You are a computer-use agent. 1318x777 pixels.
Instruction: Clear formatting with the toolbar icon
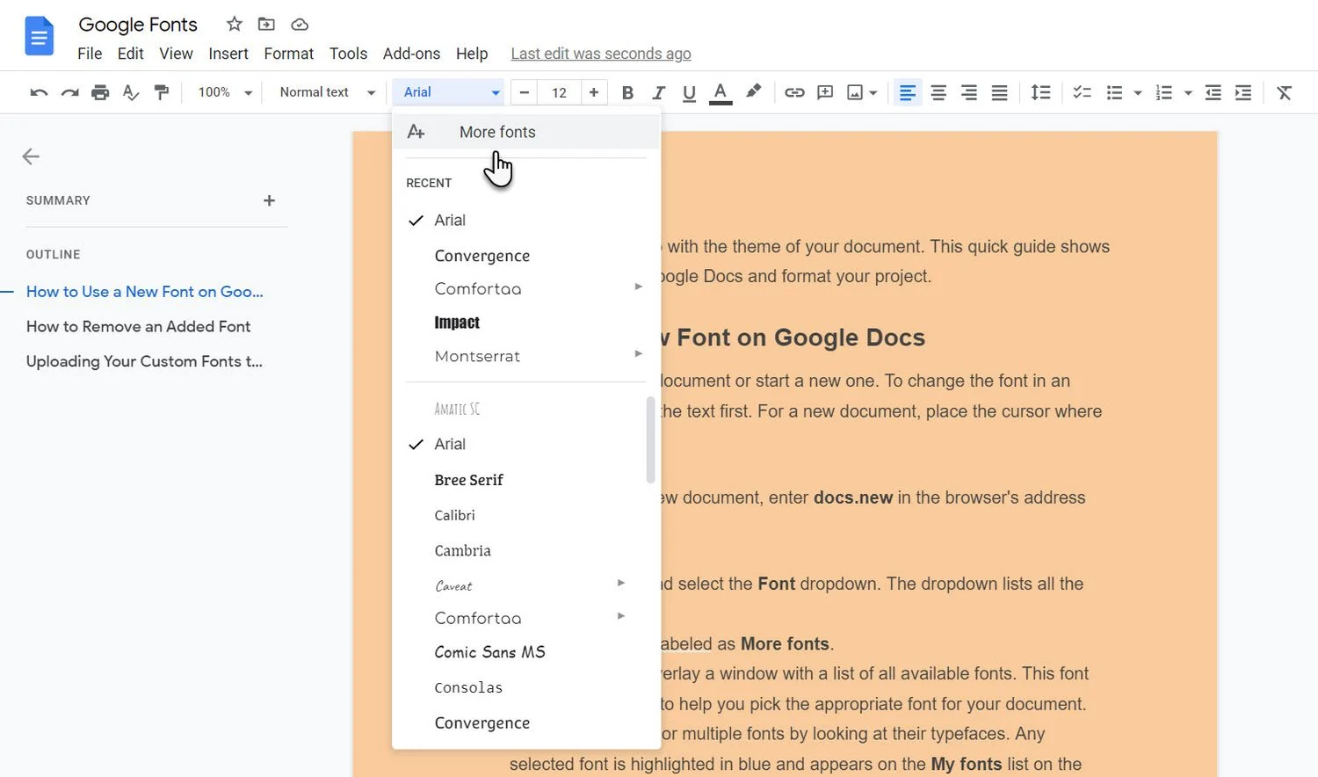pyautogui.click(x=1284, y=92)
